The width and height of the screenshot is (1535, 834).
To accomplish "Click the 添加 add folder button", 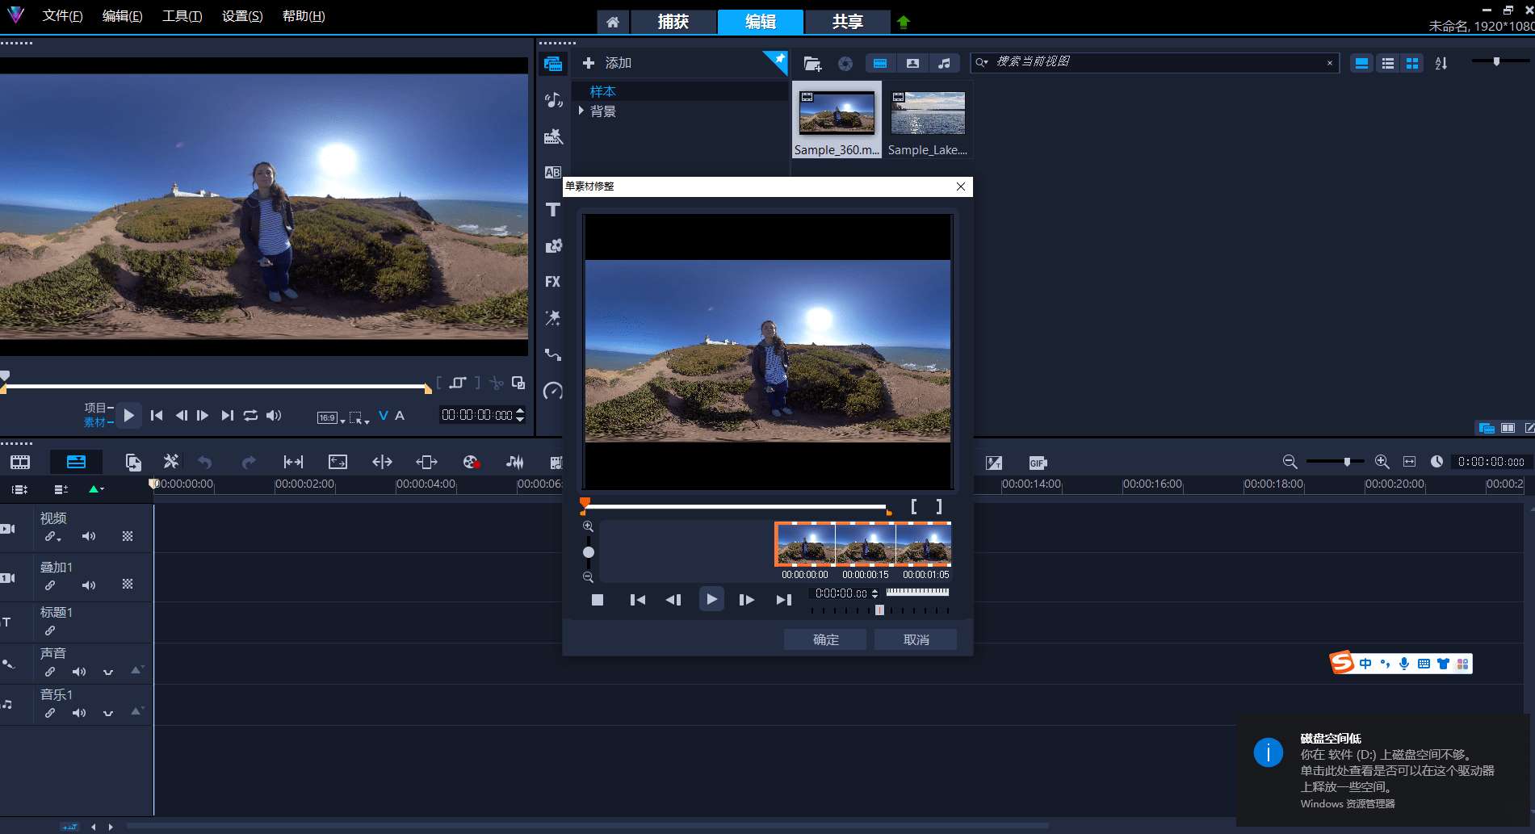I will coord(606,63).
